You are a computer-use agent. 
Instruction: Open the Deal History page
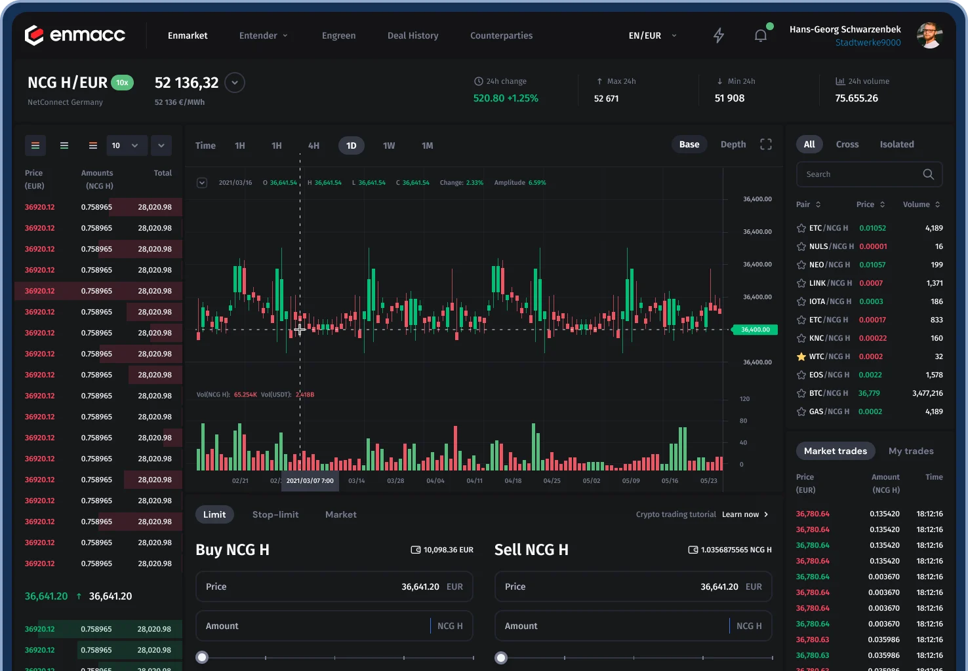[x=413, y=35]
